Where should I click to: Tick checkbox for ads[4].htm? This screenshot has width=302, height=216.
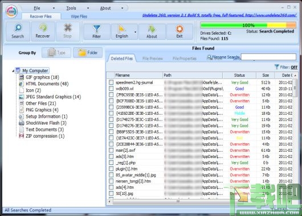pos(111,187)
